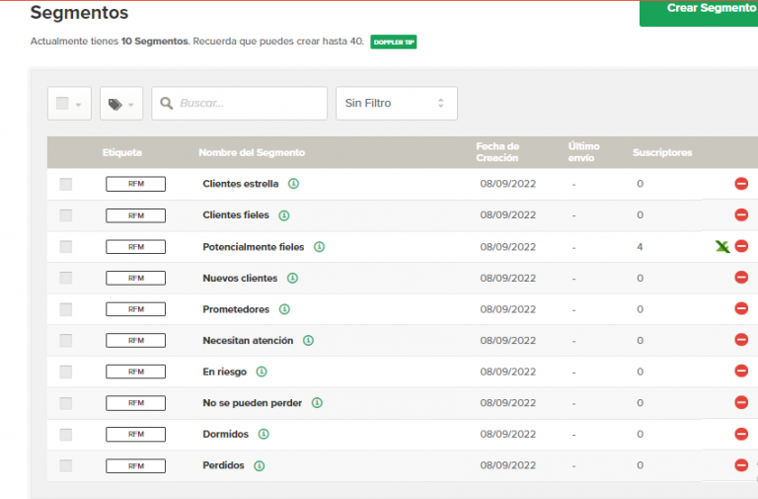Export Potencialmente fieles to Excel
758x499 pixels.
click(x=722, y=246)
